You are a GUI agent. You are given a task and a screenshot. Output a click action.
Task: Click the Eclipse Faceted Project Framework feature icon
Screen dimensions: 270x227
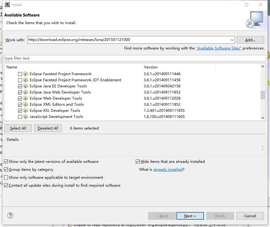point(26,74)
